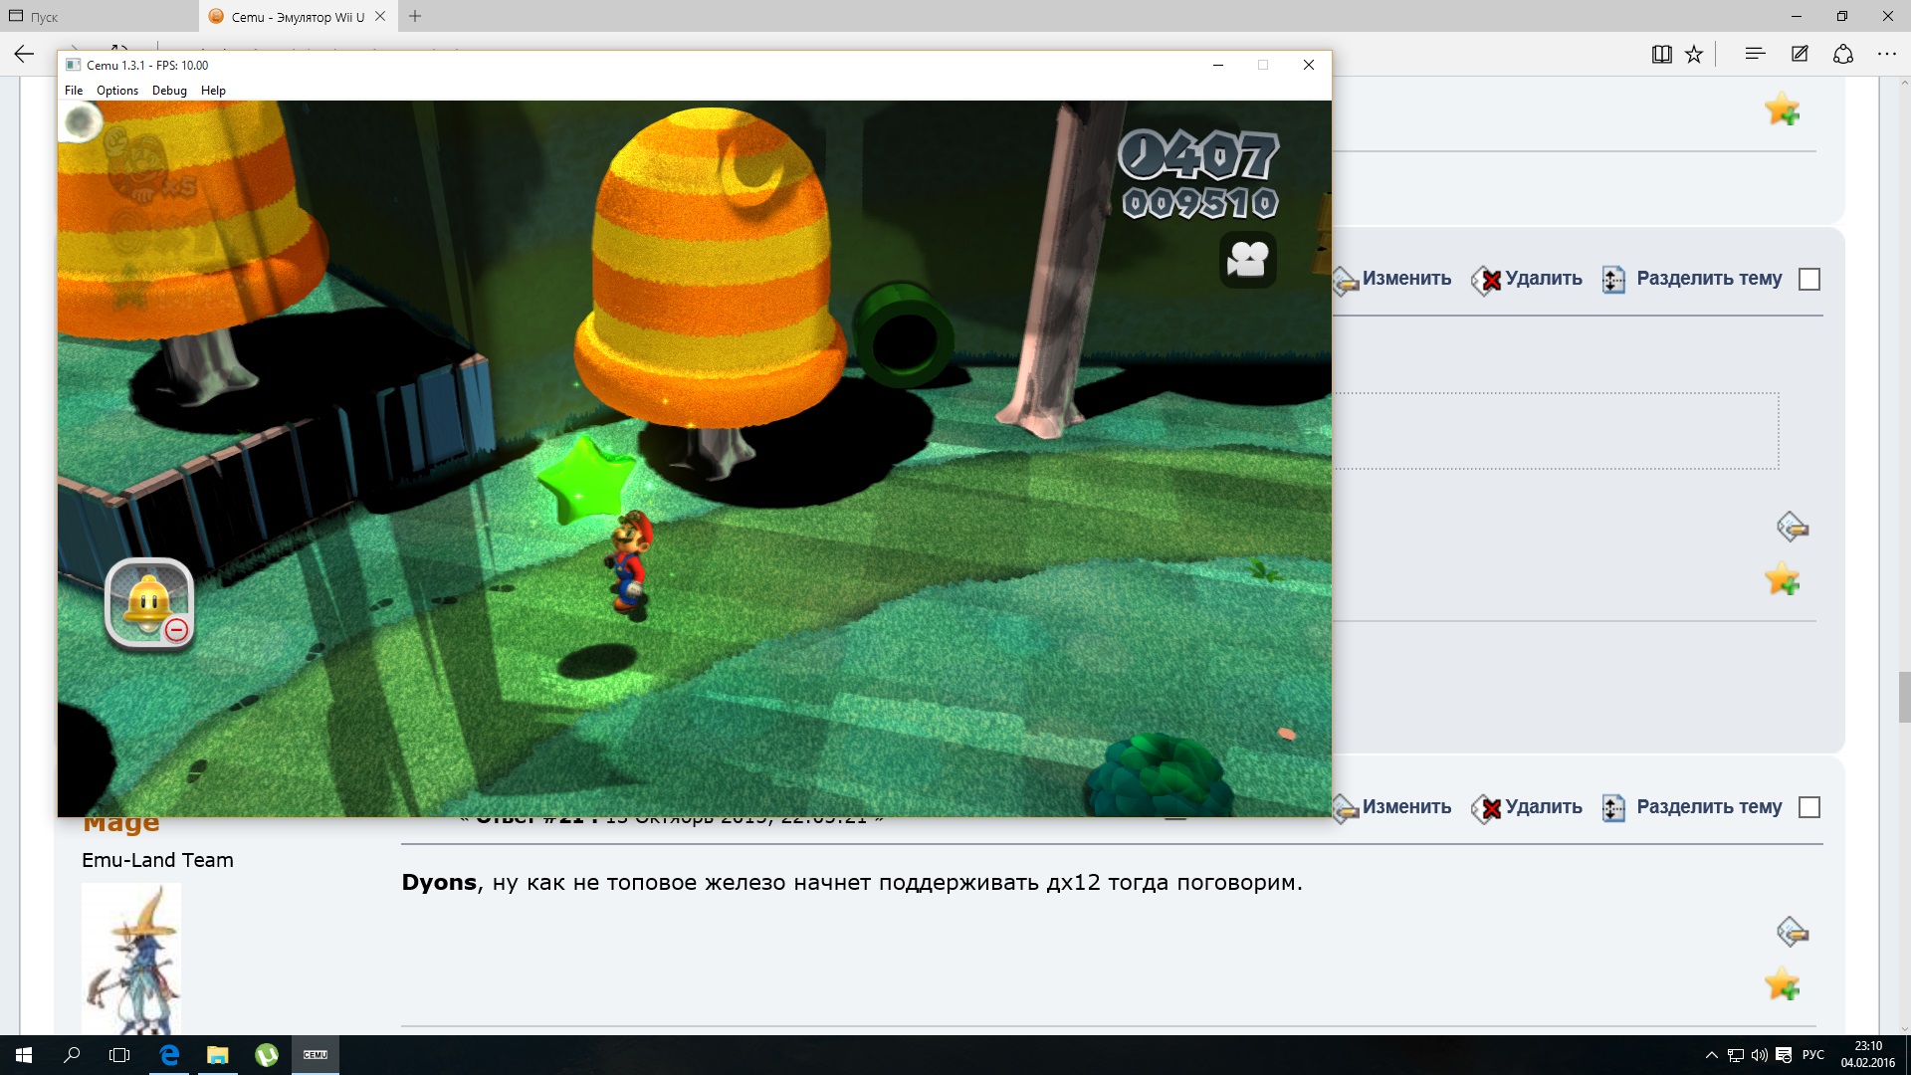Click the dotted quote box in the forum post
The image size is (1911, 1075).
[x=1556, y=431]
